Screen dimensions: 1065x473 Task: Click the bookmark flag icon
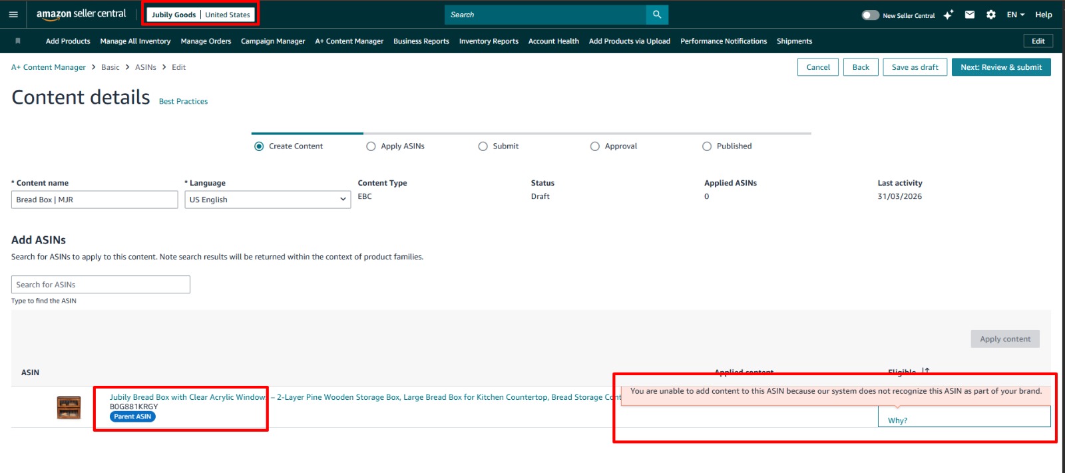(18, 41)
